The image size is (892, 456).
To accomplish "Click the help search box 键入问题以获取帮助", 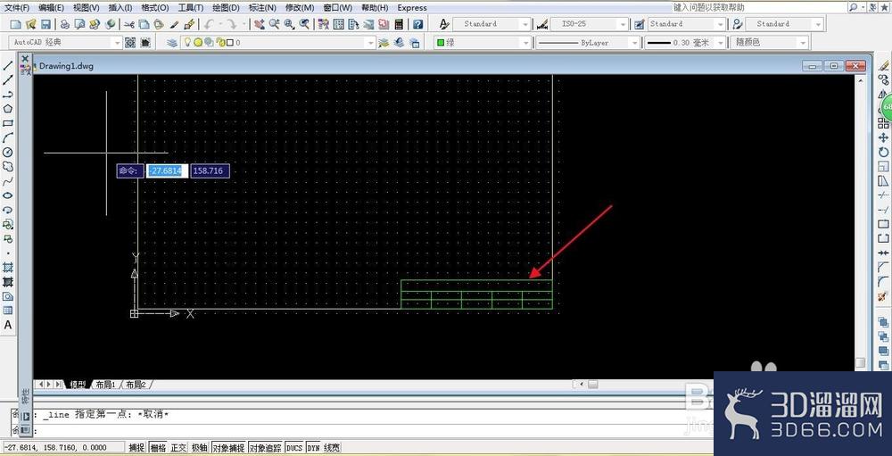I will point(757,7).
